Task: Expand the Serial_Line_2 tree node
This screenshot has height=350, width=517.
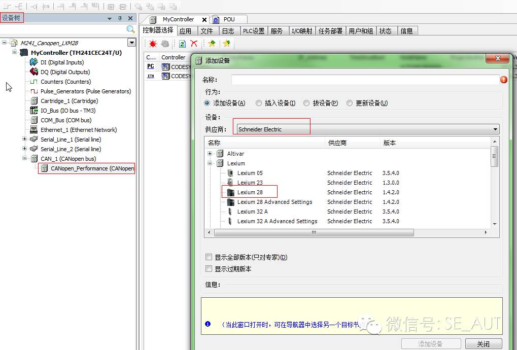Action: pos(24,148)
